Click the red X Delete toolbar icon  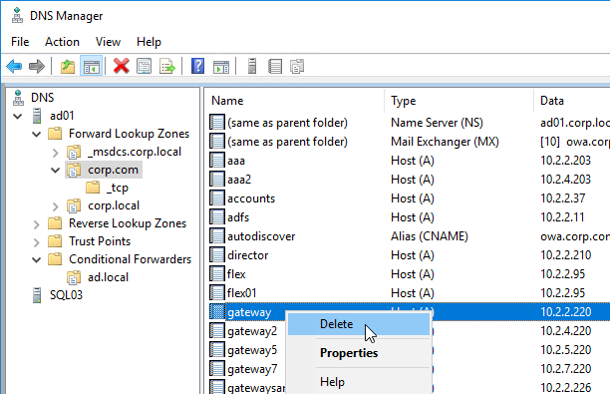coord(121,66)
